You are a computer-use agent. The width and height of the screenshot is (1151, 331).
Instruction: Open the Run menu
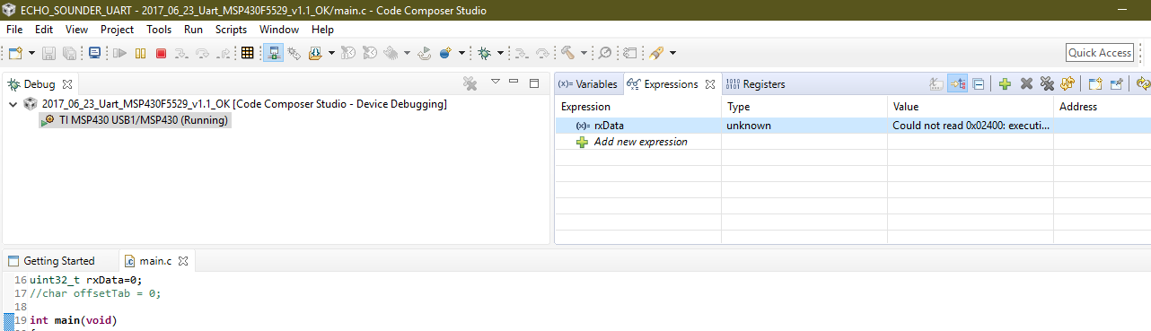[x=193, y=30]
